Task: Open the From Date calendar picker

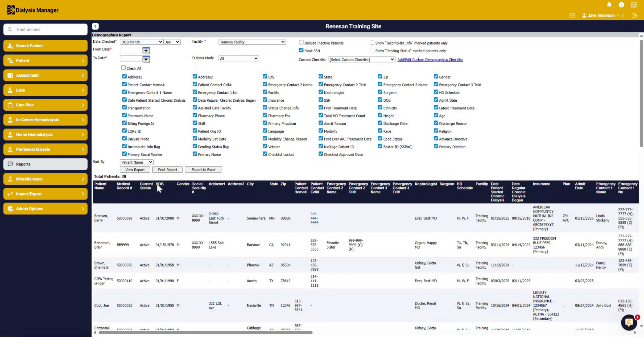Action: (146, 50)
